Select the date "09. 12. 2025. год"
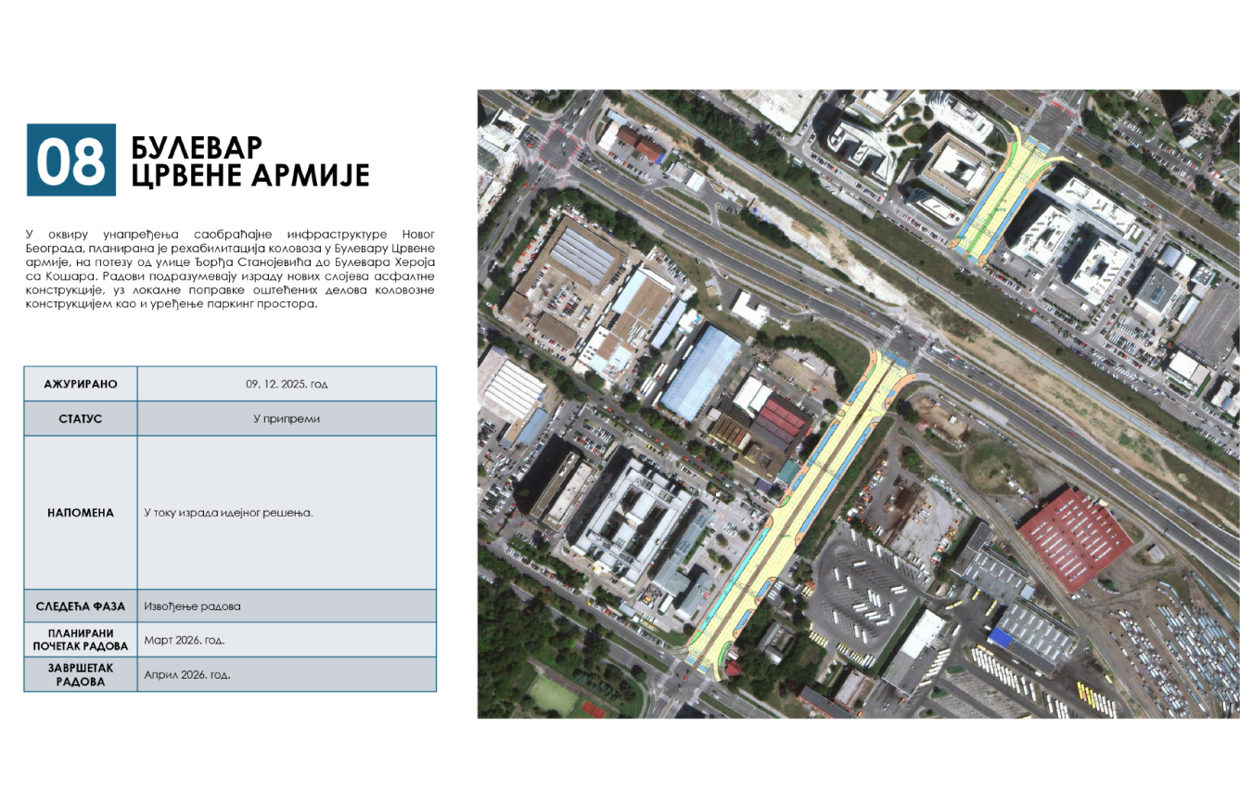 tap(287, 383)
